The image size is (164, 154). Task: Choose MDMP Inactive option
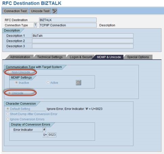click(17, 83)
